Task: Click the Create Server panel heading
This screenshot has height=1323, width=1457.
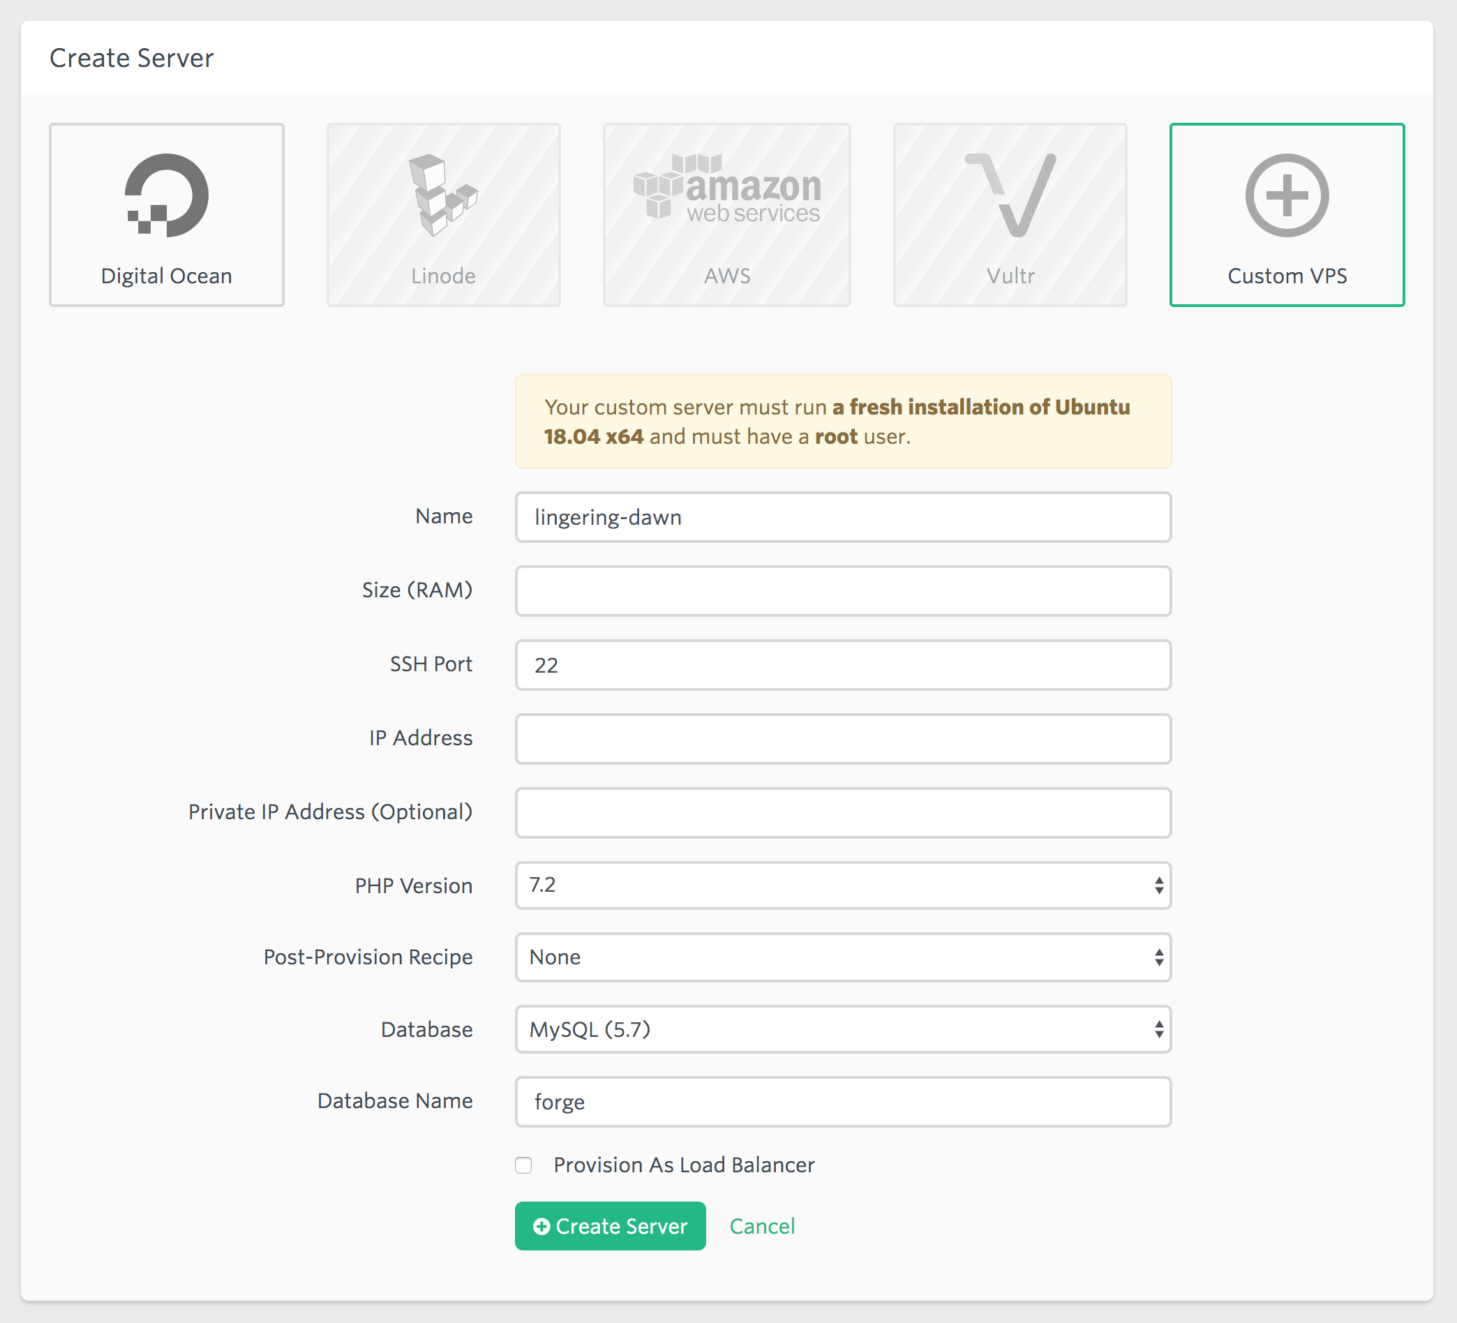Action: point(131,58)
